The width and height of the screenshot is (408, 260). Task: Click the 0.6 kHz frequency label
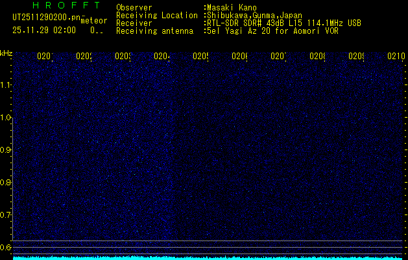[x=6, y=247]
